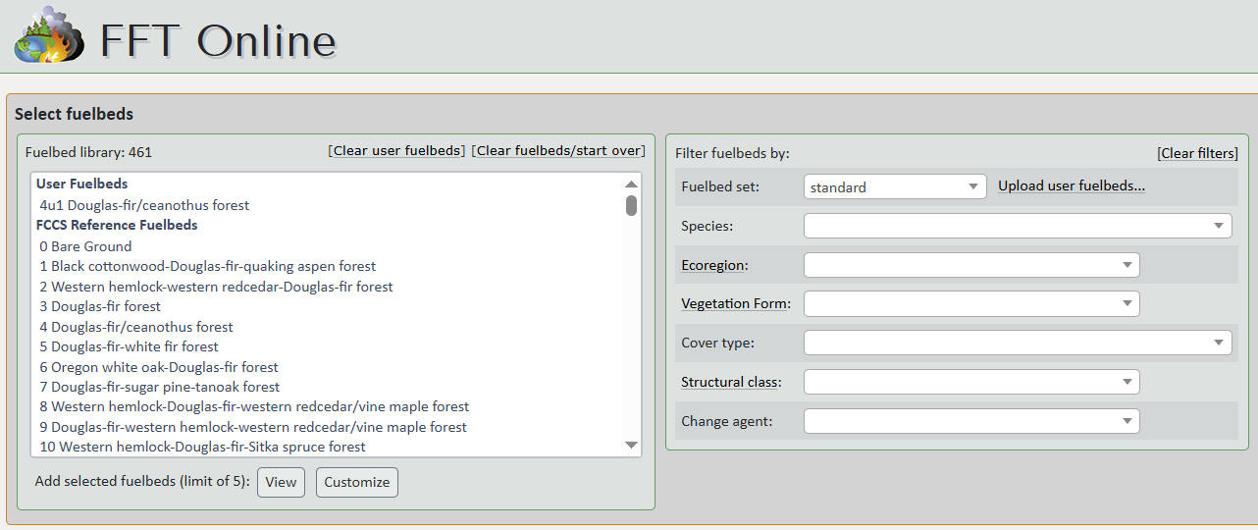Open Upload user fuelbeds link
Image resolution: width=1258 pixels, height=530 pixels.
click(x=1072, y=185)
